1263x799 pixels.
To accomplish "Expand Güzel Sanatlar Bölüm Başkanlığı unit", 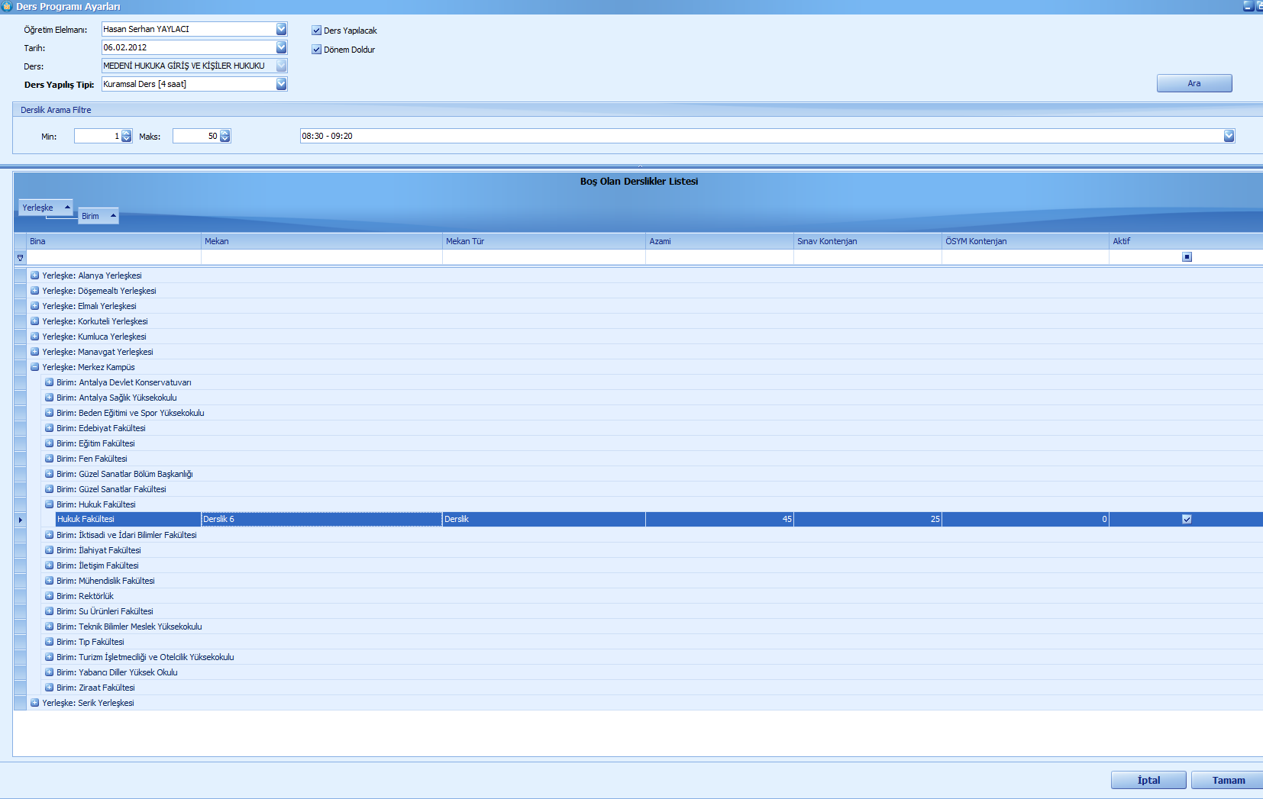I will (49, 474).
